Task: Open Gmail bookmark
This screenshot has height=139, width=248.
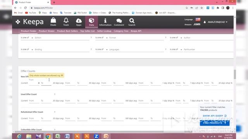Action: (19, 13)
